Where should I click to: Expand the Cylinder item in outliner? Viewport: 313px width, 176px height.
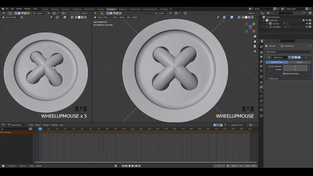(267, 23)
